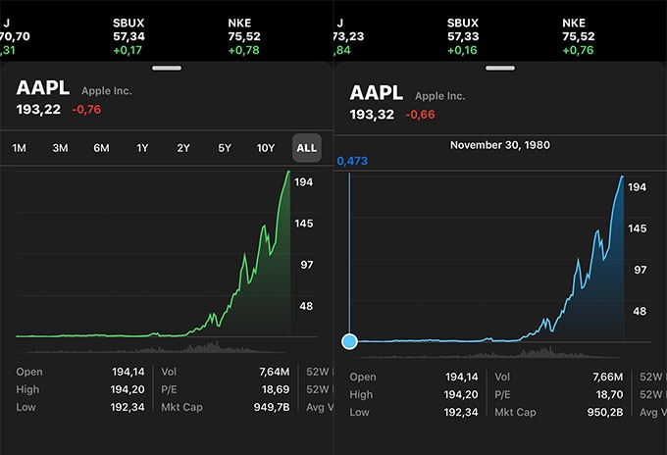Screen dimensions: 667x455
Task: Switch chart to 6M range
Action: click(x=101, y=148)
